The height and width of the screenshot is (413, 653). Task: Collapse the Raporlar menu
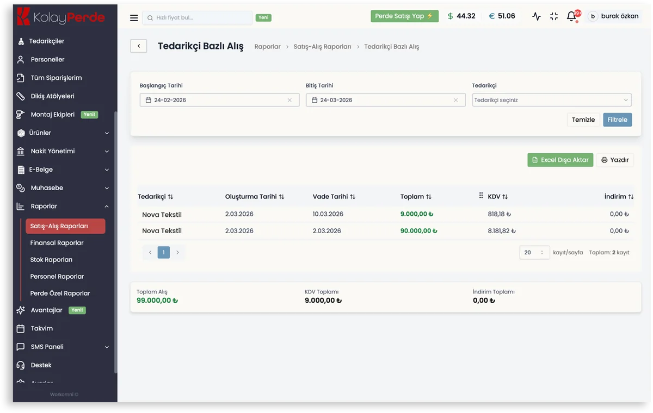tap(63, 206)
